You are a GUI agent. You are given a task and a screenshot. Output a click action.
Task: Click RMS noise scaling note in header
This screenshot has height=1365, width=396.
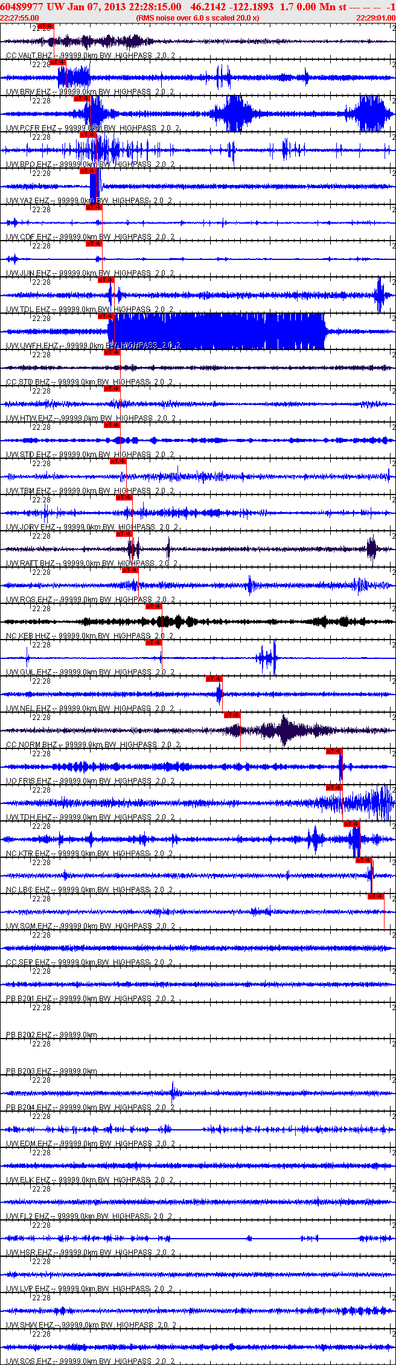[198, 18]
